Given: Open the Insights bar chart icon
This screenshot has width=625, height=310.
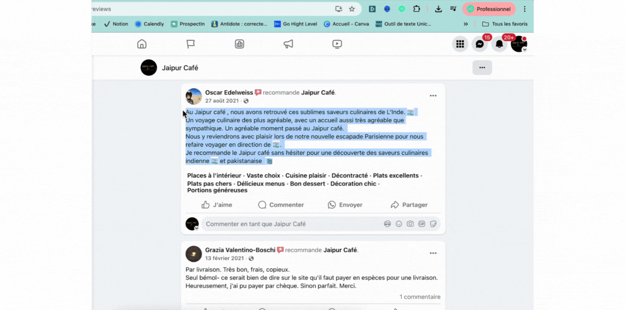Looking at the screenshot, I should [240, 44].
